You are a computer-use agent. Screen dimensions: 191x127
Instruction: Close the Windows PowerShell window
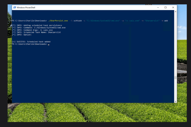coord(173,7)
